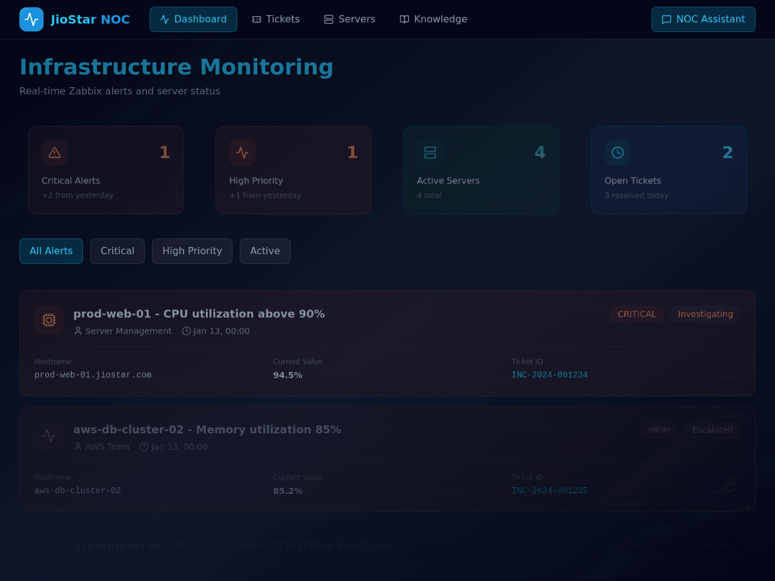The width and height of the screenshot is (775, 581).
Task: Open gcp-app-server-05 Disk space alert title
Action: [x=232, y=545]
